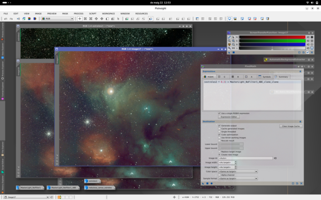
Task: Click the L luminance midtones STF slider
Action: point(273,48)
